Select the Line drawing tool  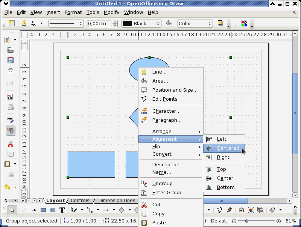pos(24,210)
